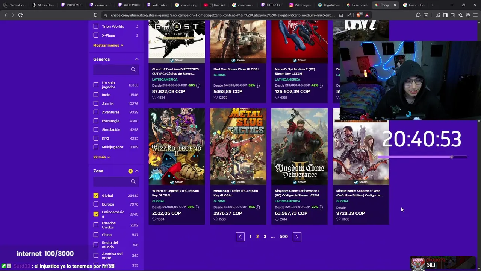Open Kingdom Come Deliverance cover image
Viewport: 481px width, 271px height.
[299, 146]
